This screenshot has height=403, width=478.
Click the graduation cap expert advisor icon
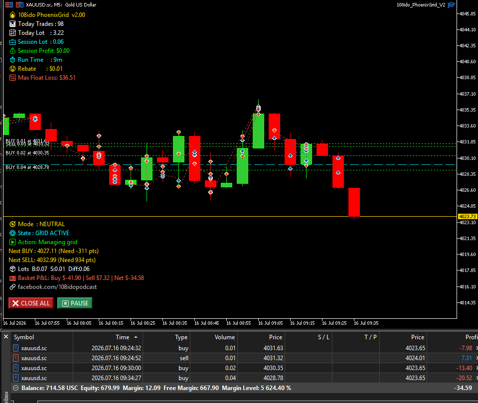451,4
